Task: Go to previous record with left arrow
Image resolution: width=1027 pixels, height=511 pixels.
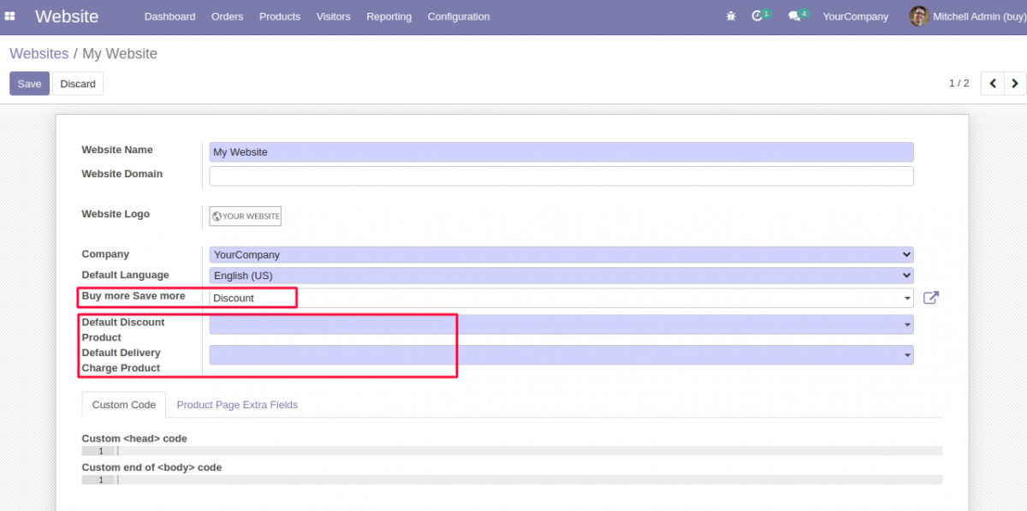Action: [992, 83]
